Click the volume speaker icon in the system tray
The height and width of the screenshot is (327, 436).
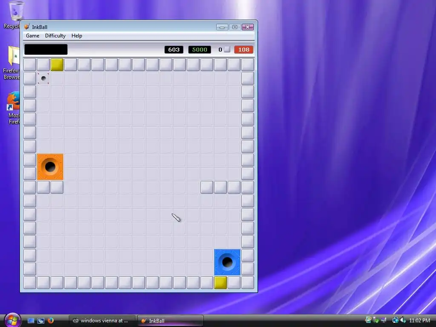click(x=403, y=320)
